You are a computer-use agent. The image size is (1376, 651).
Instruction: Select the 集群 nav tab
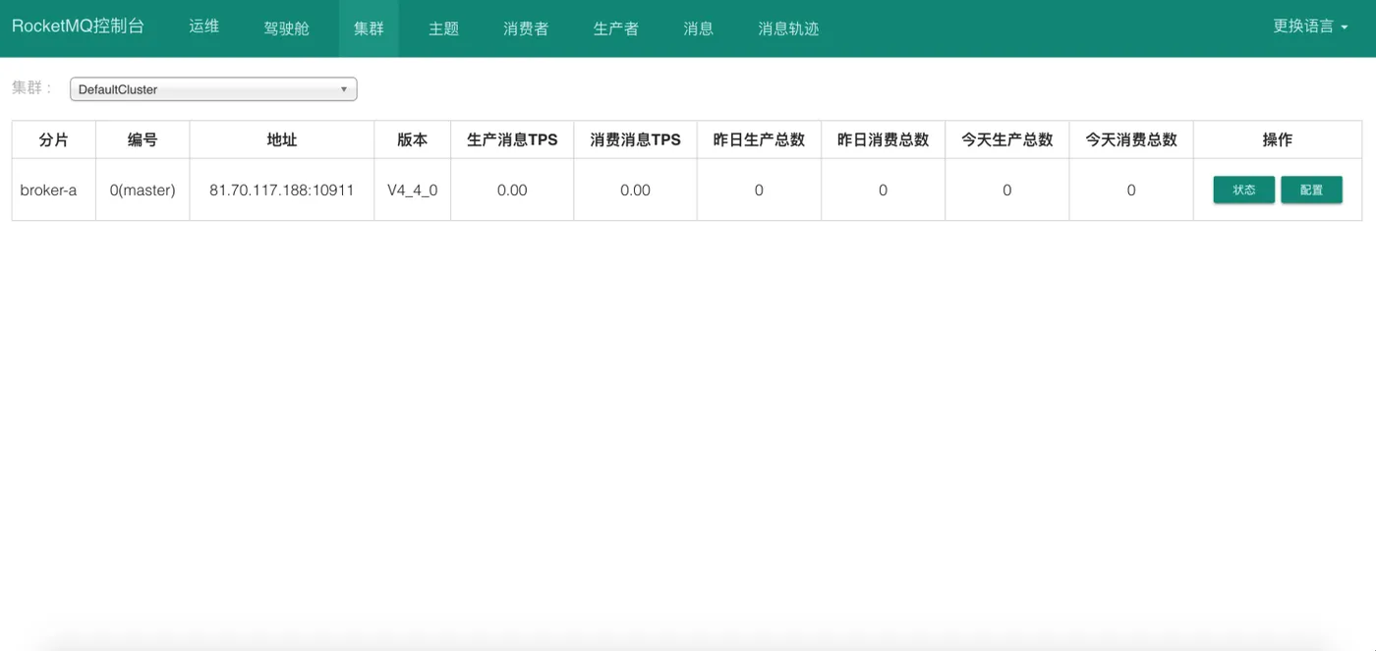tap(369, 27)
